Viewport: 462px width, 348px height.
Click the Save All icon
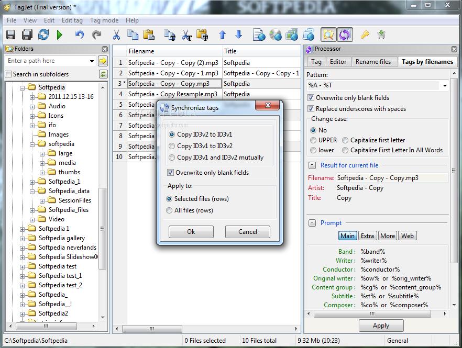pos(27,35)
